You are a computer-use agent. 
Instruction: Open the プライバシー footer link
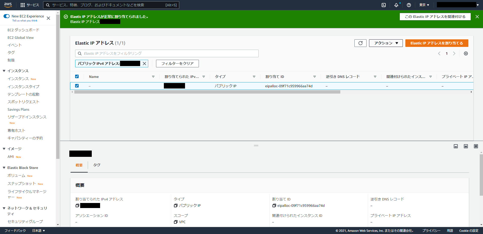431,230
